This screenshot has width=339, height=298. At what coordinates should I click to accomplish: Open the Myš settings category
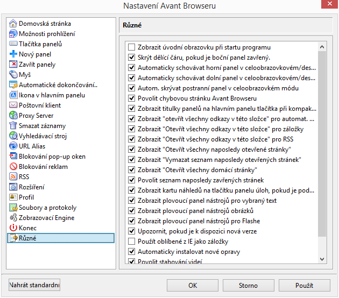pos(25,75)
